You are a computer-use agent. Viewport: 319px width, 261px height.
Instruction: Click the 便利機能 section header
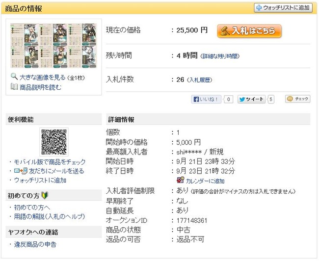tap(53, 119)
